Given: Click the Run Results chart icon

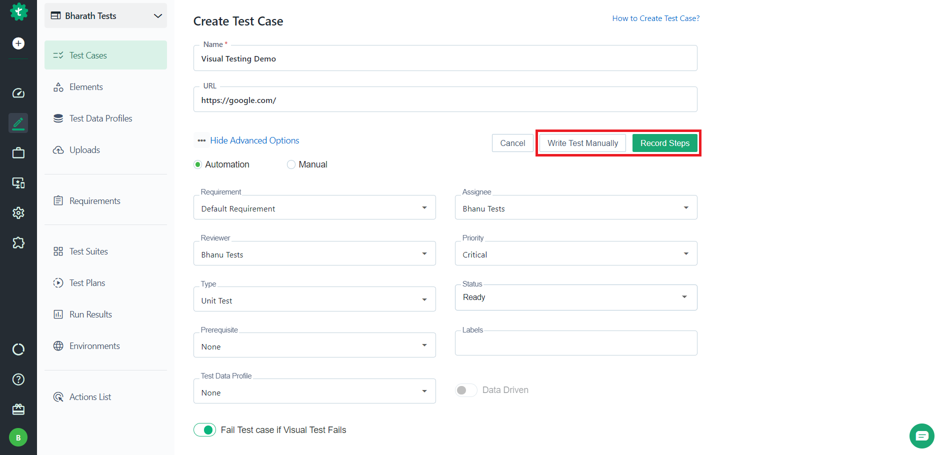Looking at the screenshot, I should (58, 314).
